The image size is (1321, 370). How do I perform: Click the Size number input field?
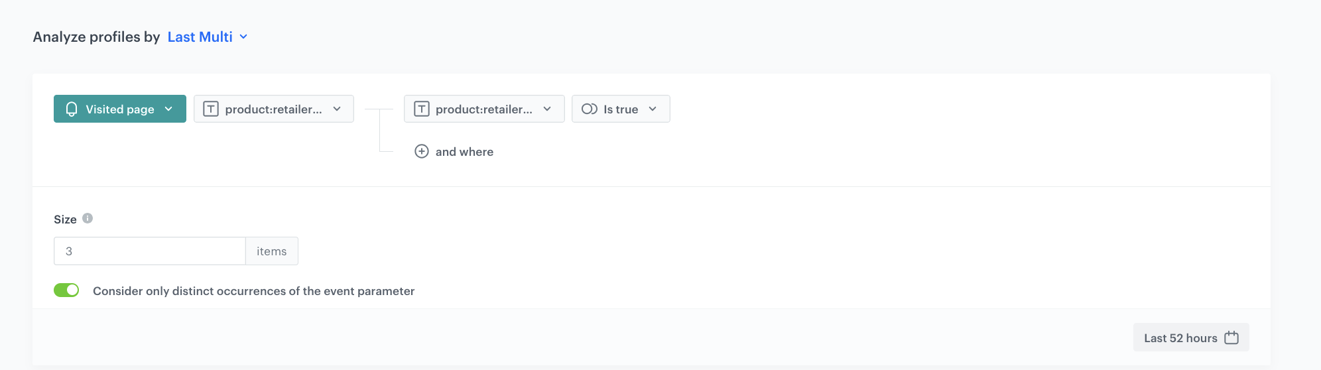[x=150, y=251]
